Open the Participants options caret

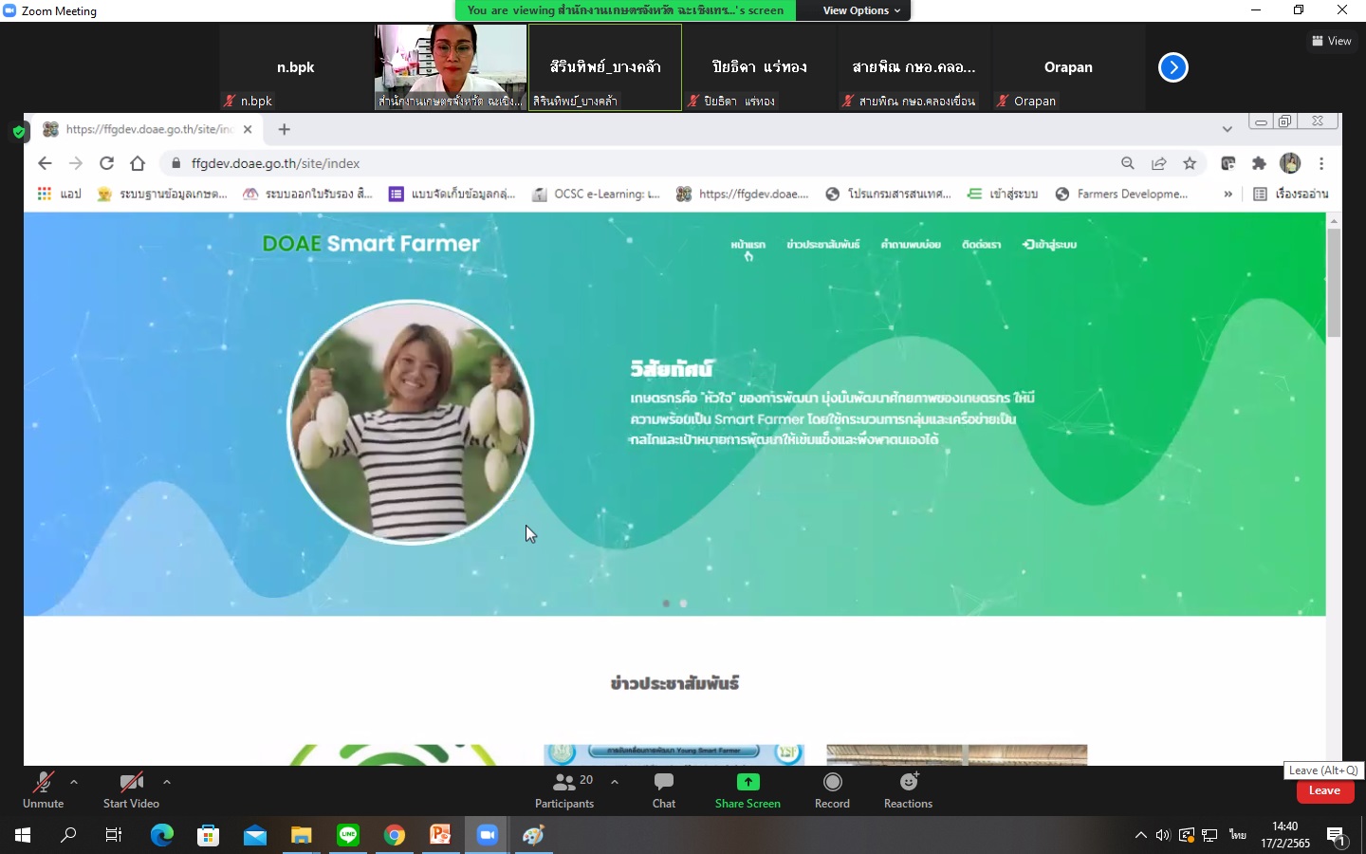coord(615,782)
